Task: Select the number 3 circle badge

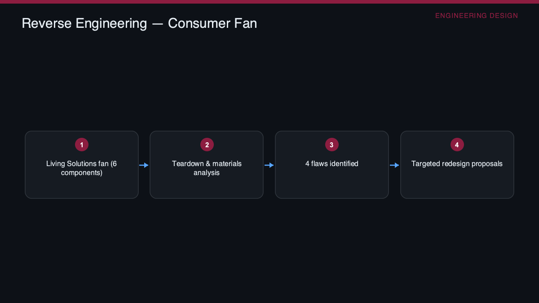Action: [331, 145]
